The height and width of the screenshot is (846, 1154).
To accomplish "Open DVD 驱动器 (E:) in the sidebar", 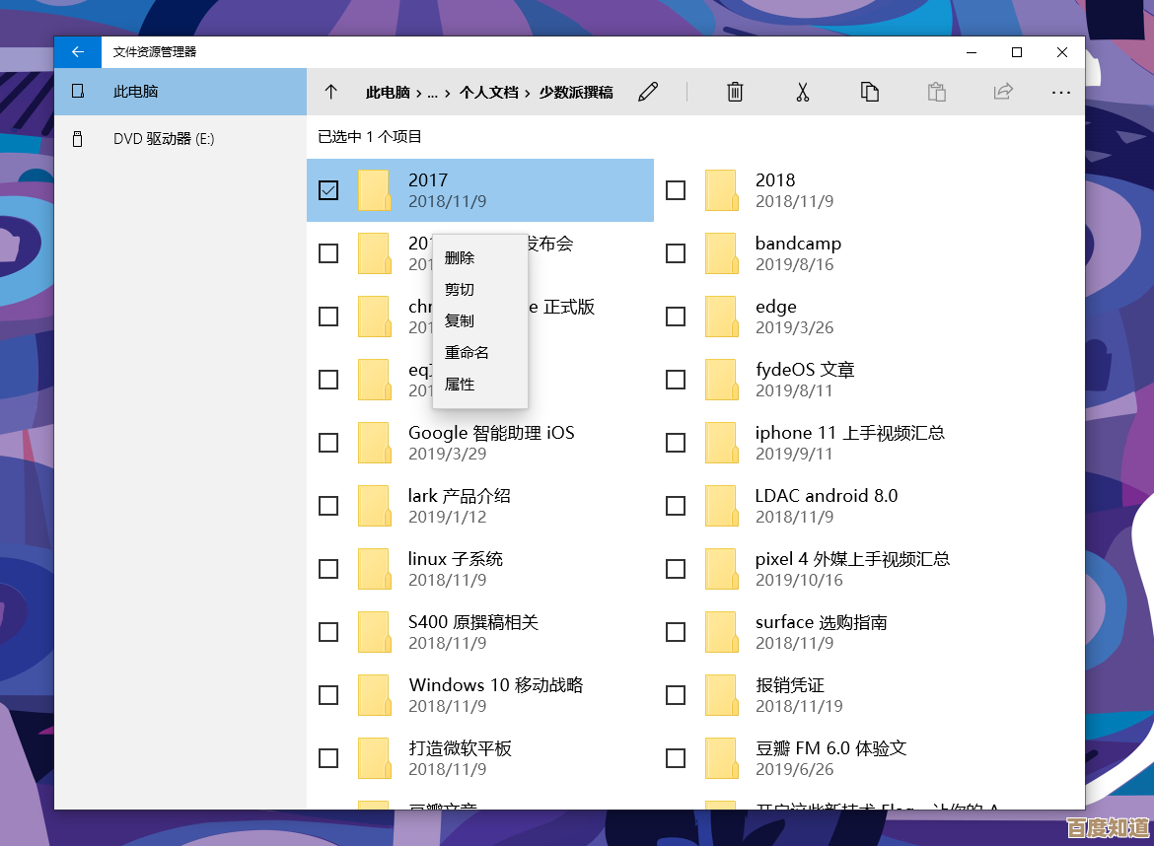I will click(163, 139).
